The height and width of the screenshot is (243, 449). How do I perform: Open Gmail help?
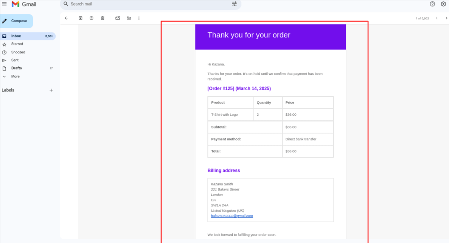tap(432, 4)
